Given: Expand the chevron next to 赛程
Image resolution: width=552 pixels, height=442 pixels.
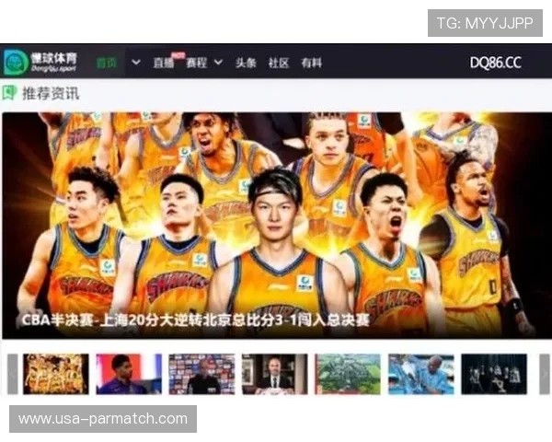Looking at the screenshot, I should click(x=218, y=63).
